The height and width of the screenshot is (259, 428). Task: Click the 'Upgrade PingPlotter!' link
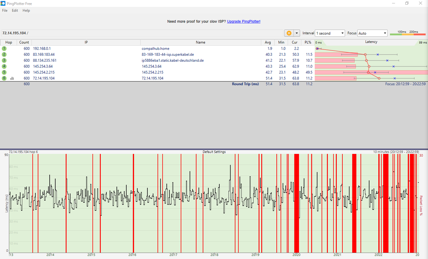click(243, 21)
